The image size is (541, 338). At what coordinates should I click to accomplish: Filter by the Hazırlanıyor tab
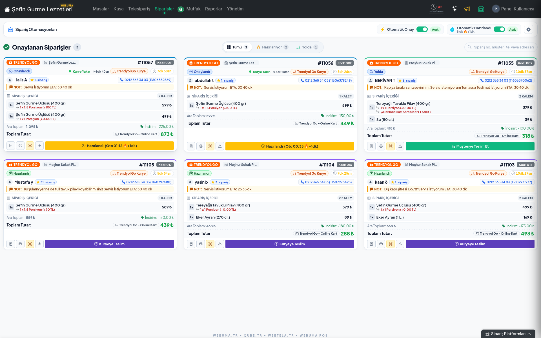[272, 47]
